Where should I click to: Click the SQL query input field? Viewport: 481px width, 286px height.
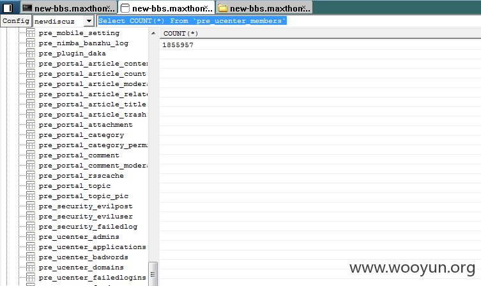point(288,21)
